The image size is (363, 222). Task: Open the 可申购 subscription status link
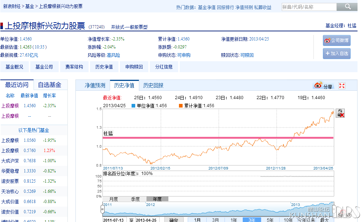pos(184,55)
